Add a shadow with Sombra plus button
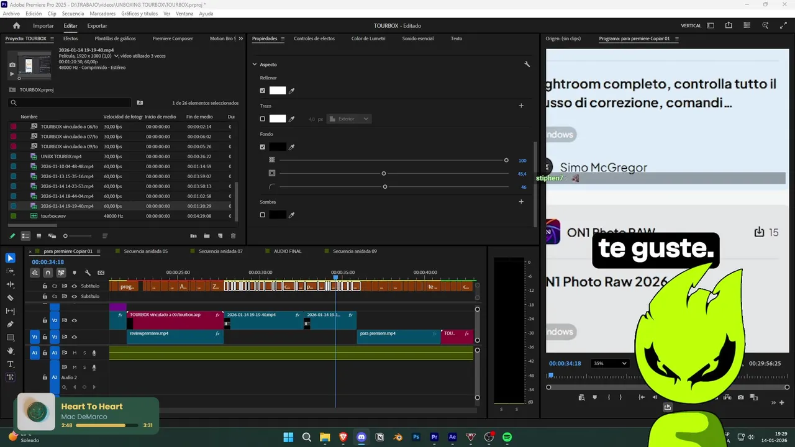The image size is (795, 447). pyautogui.click(x=521, y=201)
